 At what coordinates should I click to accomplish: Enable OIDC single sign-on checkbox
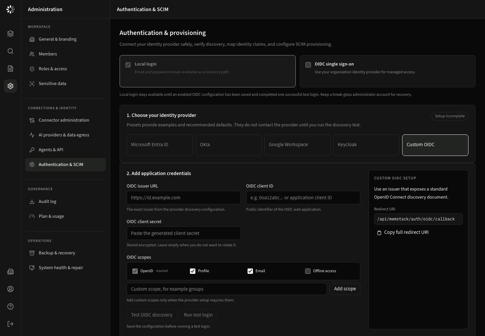308,65
